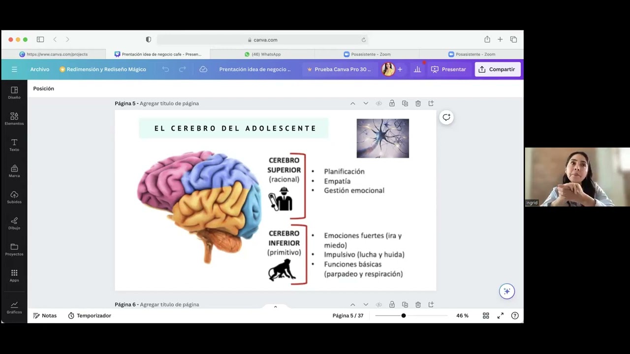This screenshot has height=354, width=630.
Task: Move Página 6 down
Action: pos(366,305)
